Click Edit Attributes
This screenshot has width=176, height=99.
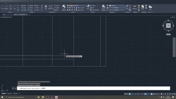[x=95, y=10]
